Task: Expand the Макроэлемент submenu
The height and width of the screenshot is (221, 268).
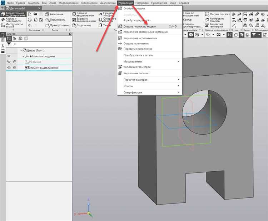Action: tap(150, 61)
